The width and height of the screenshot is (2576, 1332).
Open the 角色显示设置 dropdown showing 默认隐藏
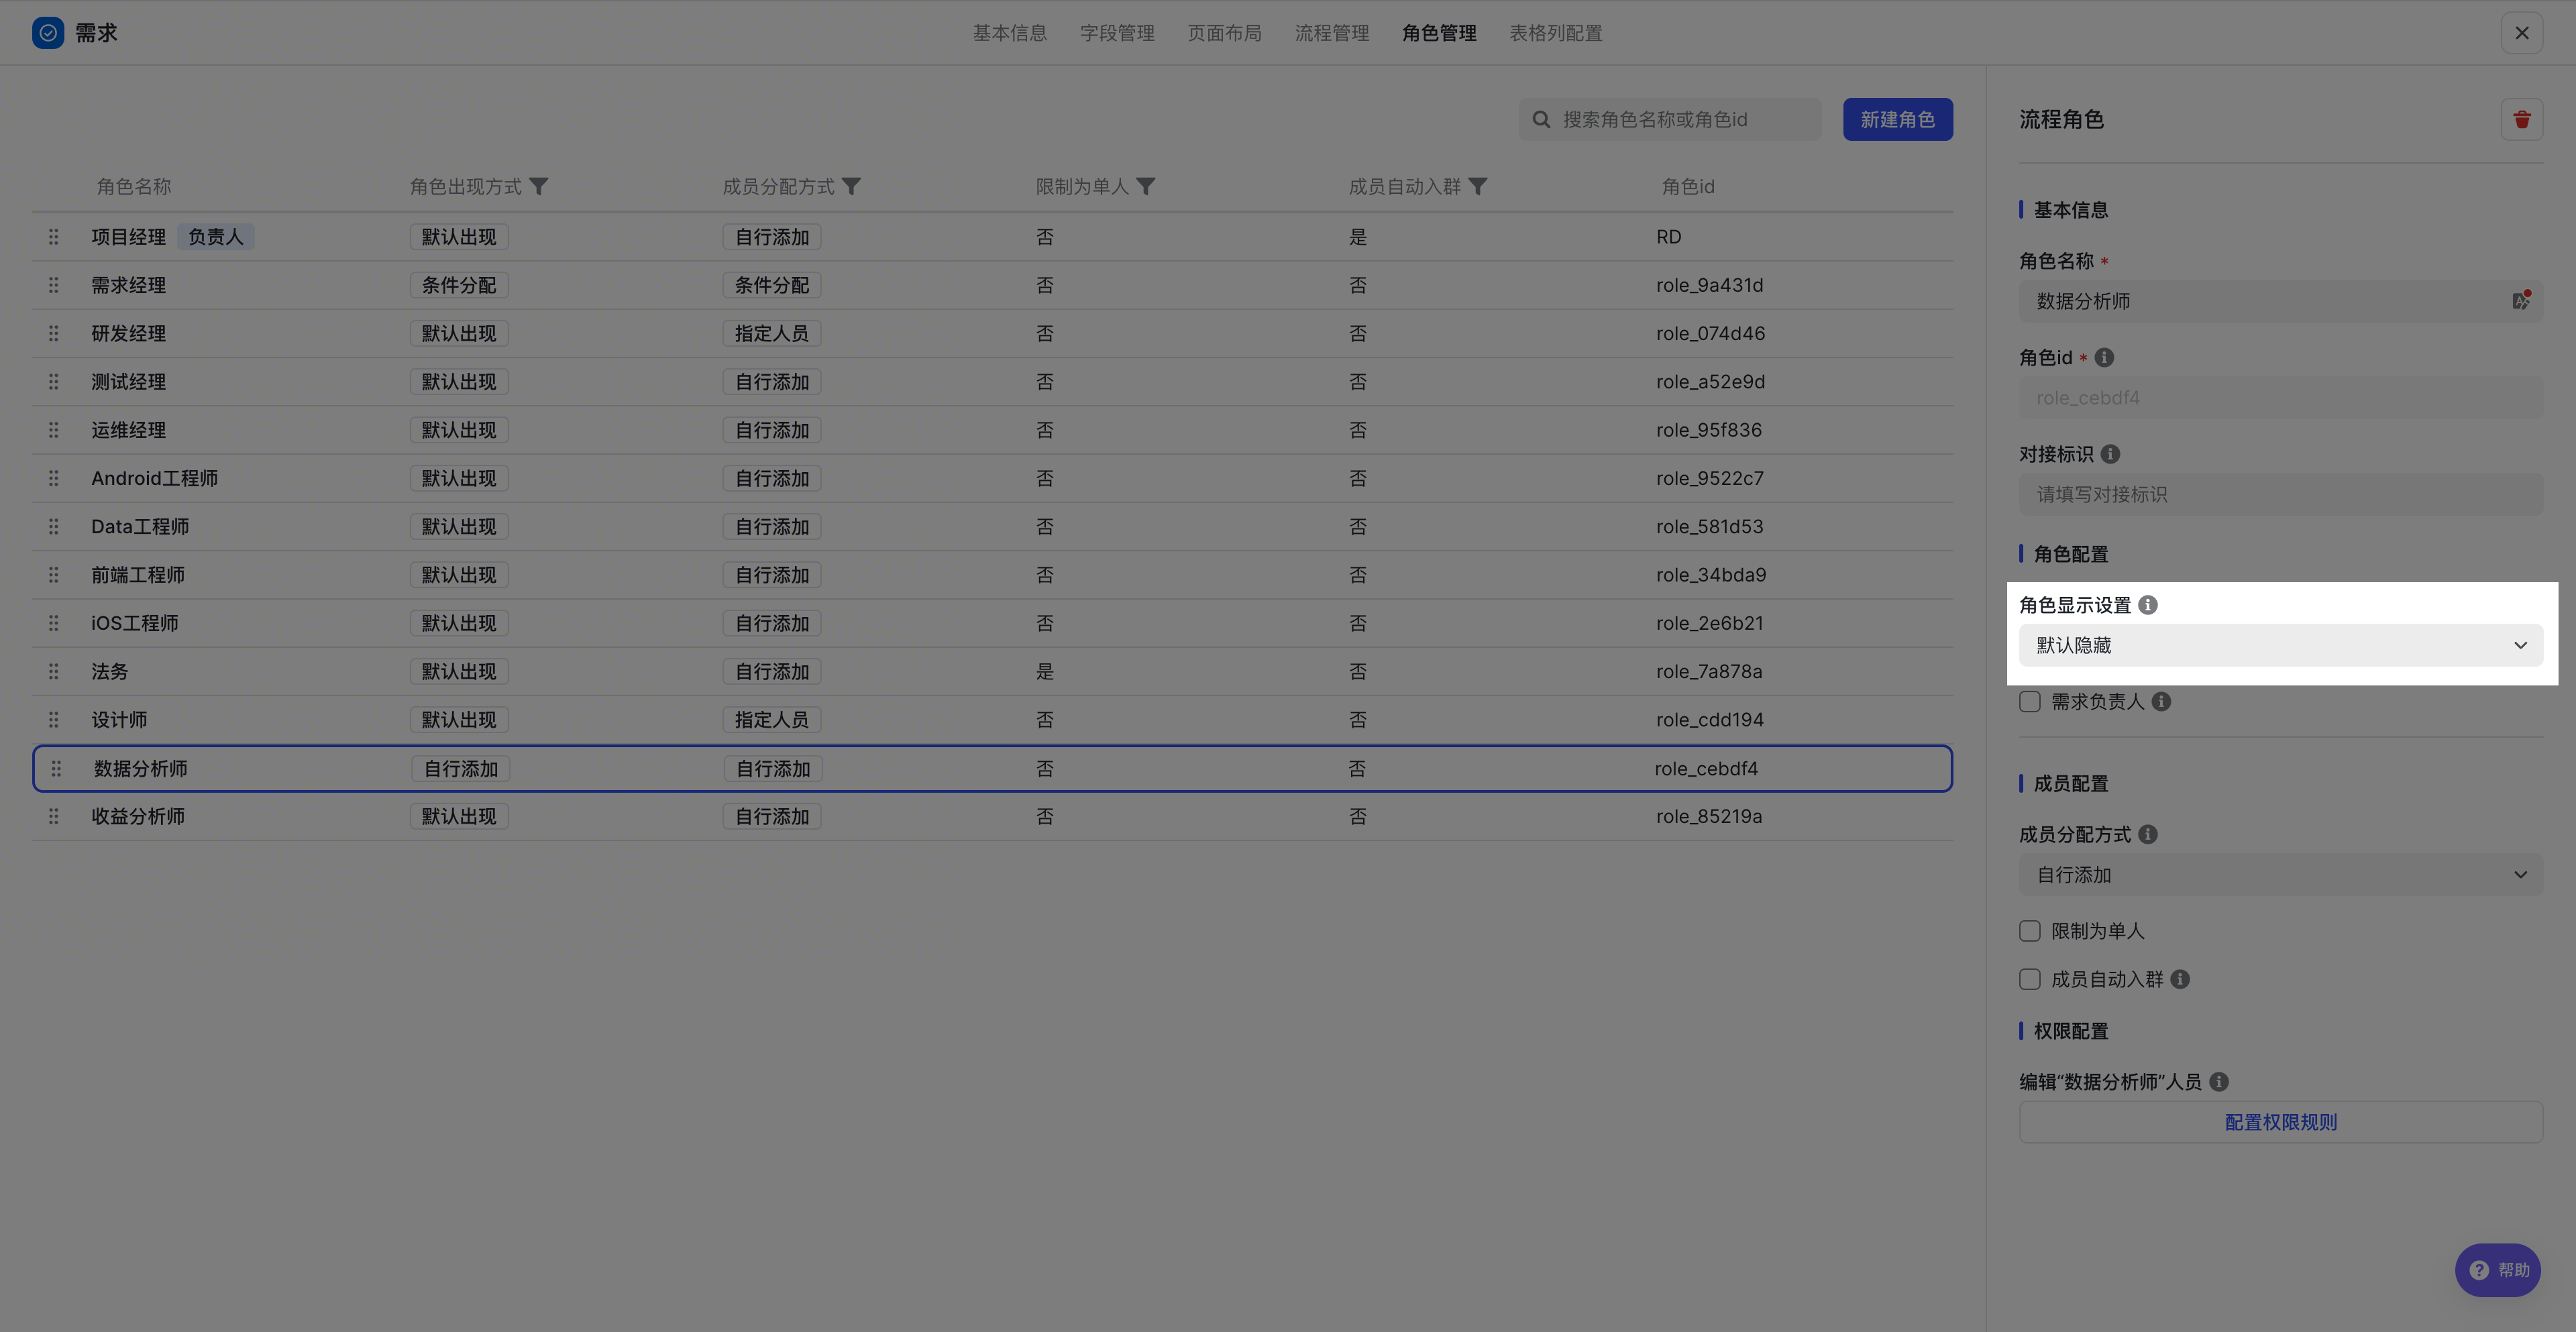[x=2281, y=646]
